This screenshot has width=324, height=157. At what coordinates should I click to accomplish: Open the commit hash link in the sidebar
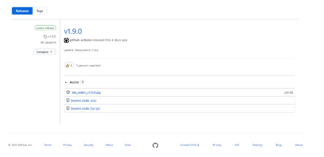[50, 42]
